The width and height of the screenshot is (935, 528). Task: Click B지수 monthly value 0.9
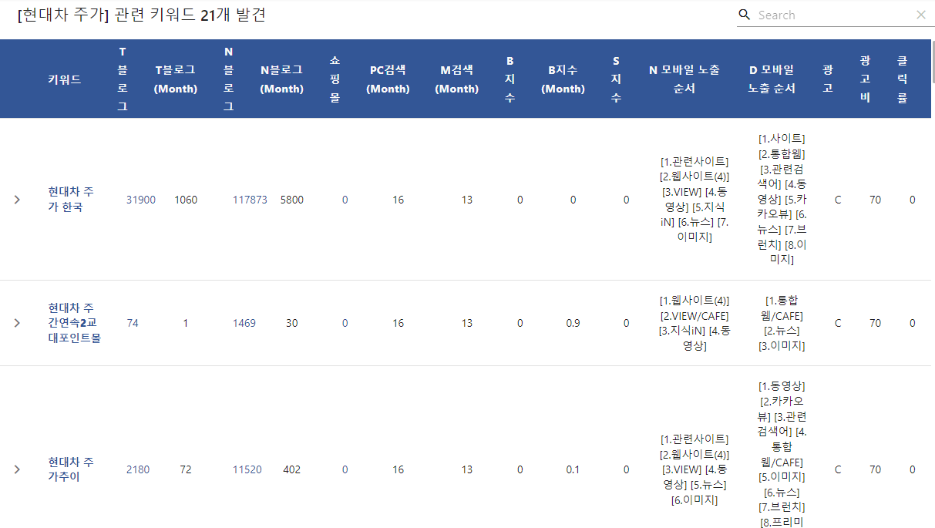pos(573,323)
